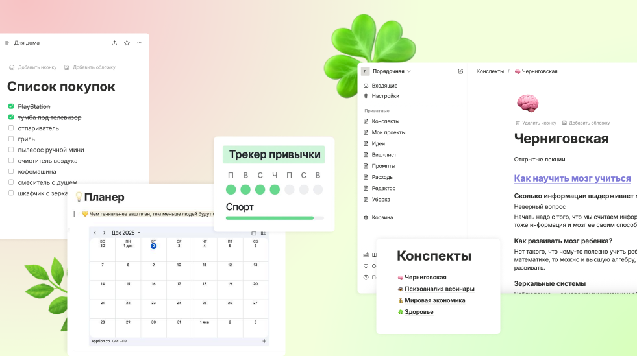
Task: Check the гриль item
Action: (x=11, y=139)
